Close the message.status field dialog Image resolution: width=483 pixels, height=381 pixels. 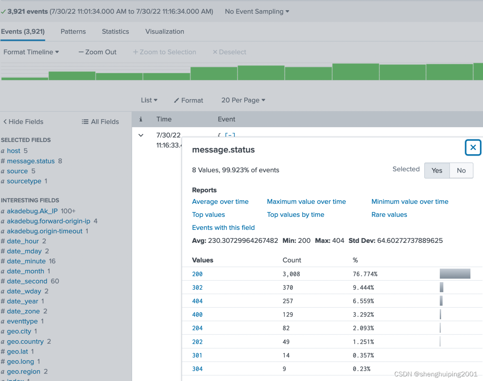point(473,148)
